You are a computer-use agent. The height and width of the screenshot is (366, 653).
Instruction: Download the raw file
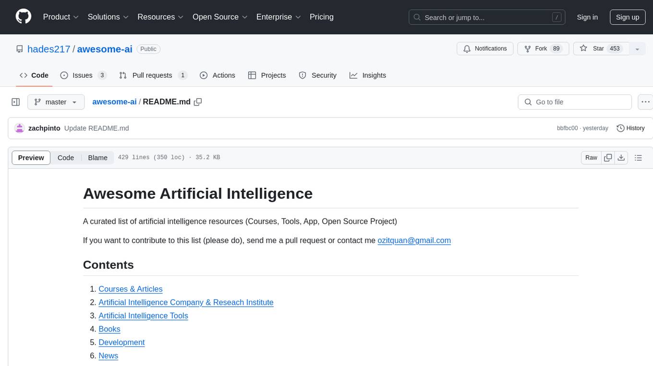[621, 158]
